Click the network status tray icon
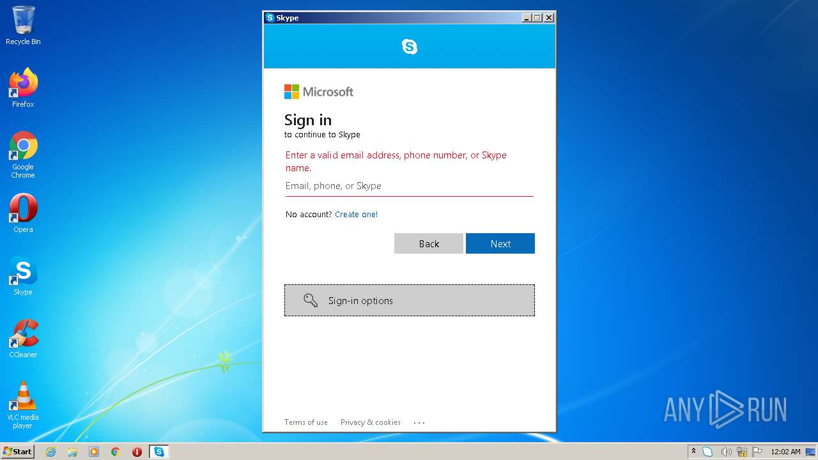818x460 pixels. (742, 452)
